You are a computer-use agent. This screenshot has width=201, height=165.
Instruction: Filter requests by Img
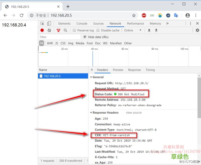(x=71, y=43)
